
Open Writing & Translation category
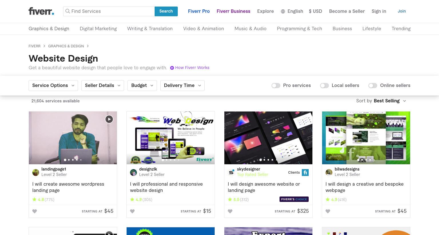[150, 29]
